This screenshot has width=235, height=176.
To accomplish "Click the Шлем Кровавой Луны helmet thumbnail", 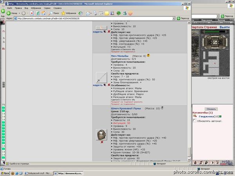I will coord(101,135).
